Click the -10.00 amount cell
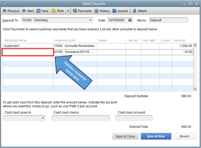This screenshot has width=201, height=148. tap(183, 52)
